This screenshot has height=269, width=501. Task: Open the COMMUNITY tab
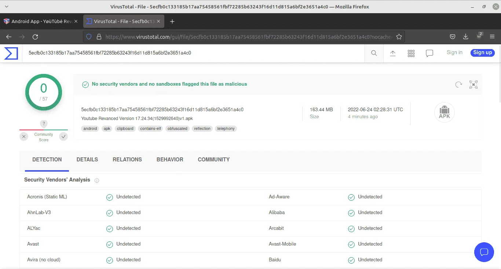pos(214,160)
